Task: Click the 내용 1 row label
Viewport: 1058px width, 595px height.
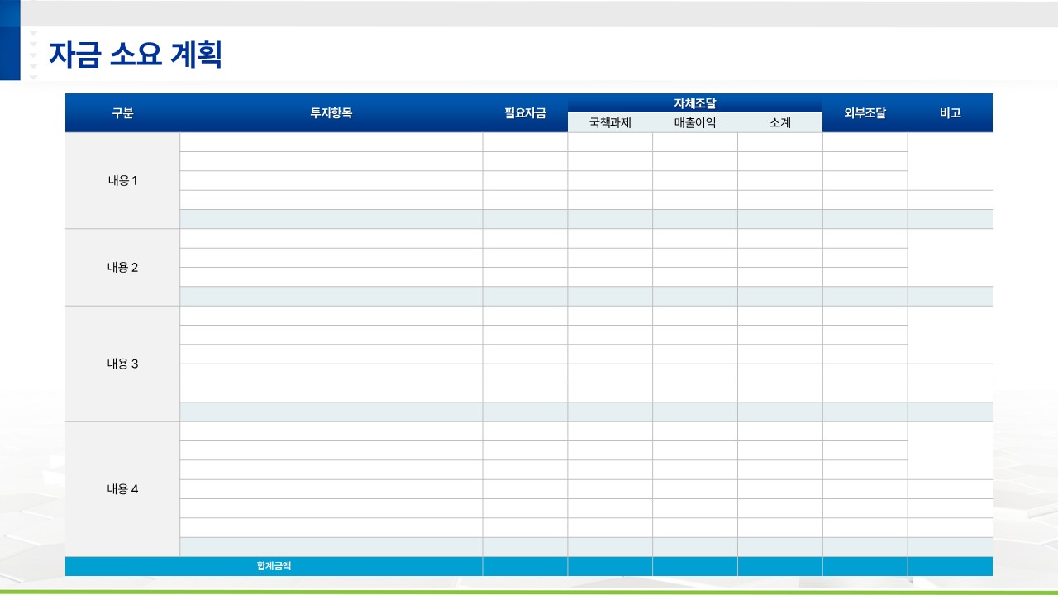Action: point(122,180)
